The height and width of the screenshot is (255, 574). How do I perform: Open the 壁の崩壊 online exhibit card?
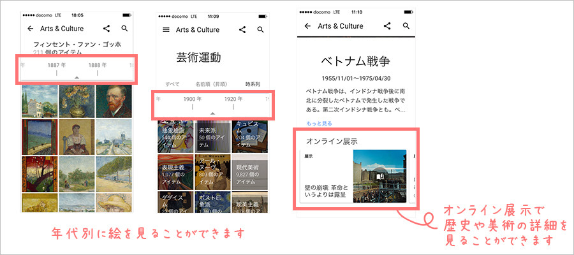(x=353, y=176)
